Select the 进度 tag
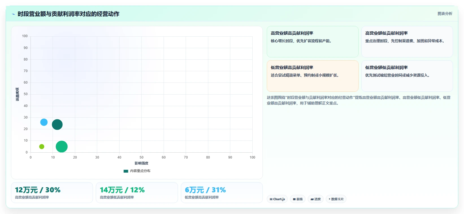This screenshot has width=464, height=214. click(x=316, y=199)
